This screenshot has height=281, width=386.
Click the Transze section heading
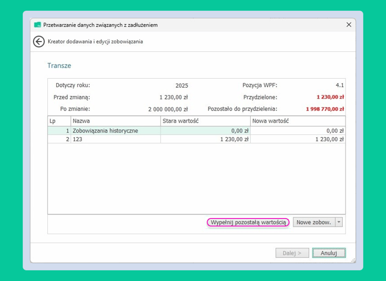pos(59,66)
